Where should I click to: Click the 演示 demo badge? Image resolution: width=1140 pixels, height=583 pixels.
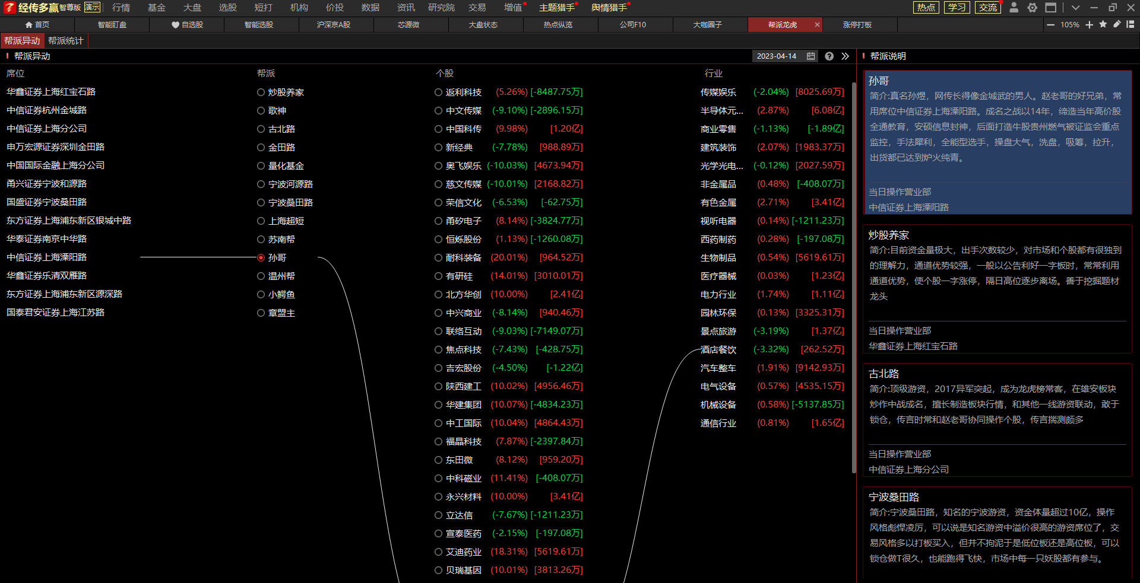coord(92,7)
